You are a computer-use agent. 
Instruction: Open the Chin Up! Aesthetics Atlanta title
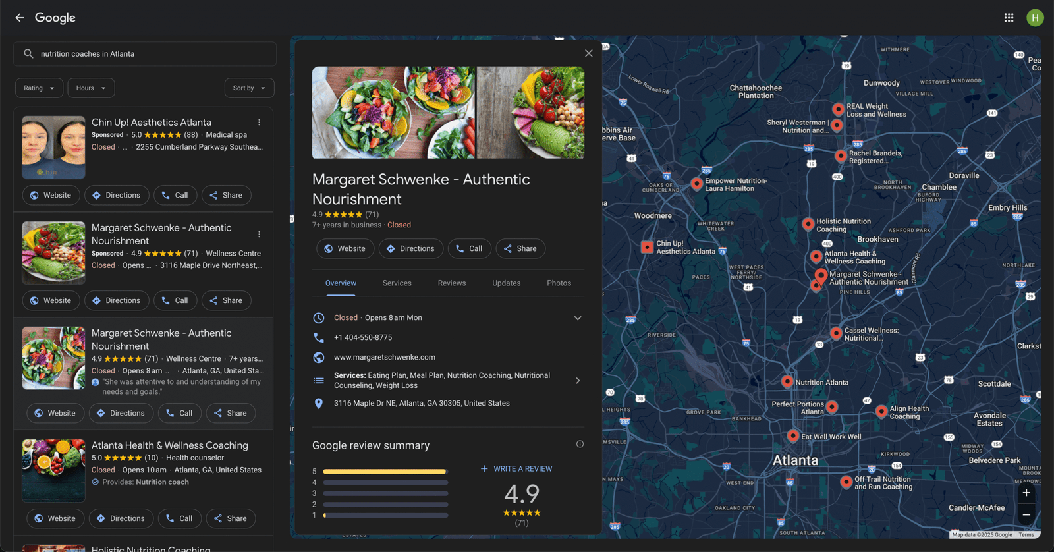click(152, 123)
